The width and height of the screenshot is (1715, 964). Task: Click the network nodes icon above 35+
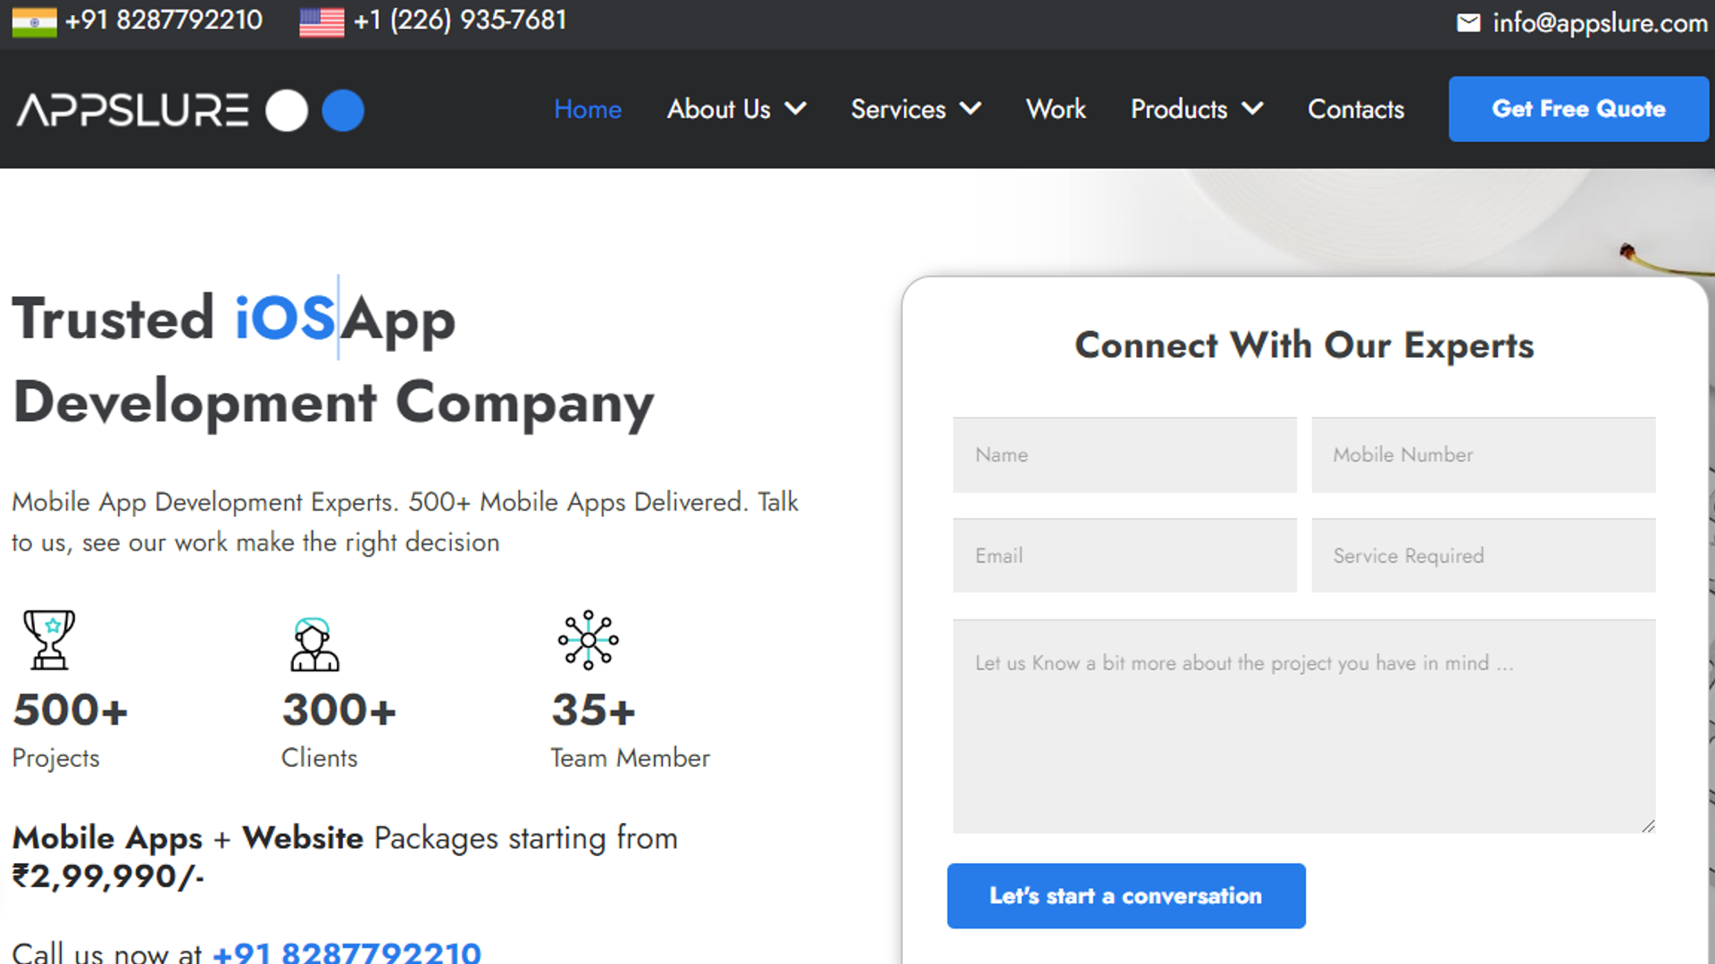(x=588, y=639)
